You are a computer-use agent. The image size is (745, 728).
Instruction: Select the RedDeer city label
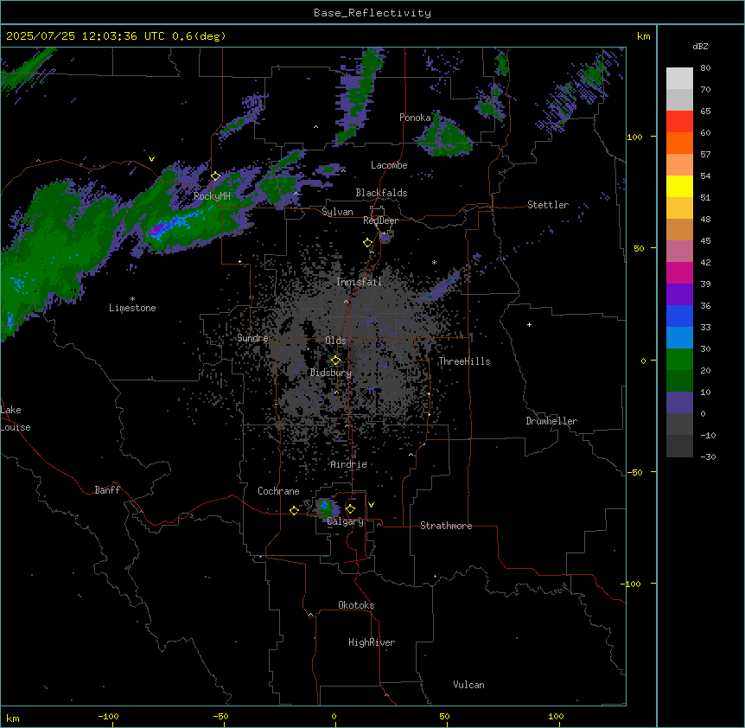pos(380,220)
